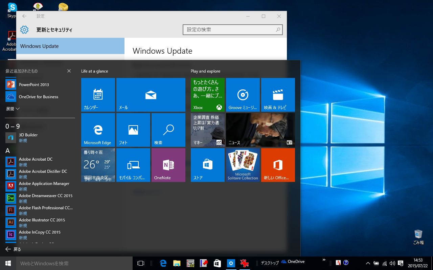Dismiss the recently added section with X

tap(69, 71)
